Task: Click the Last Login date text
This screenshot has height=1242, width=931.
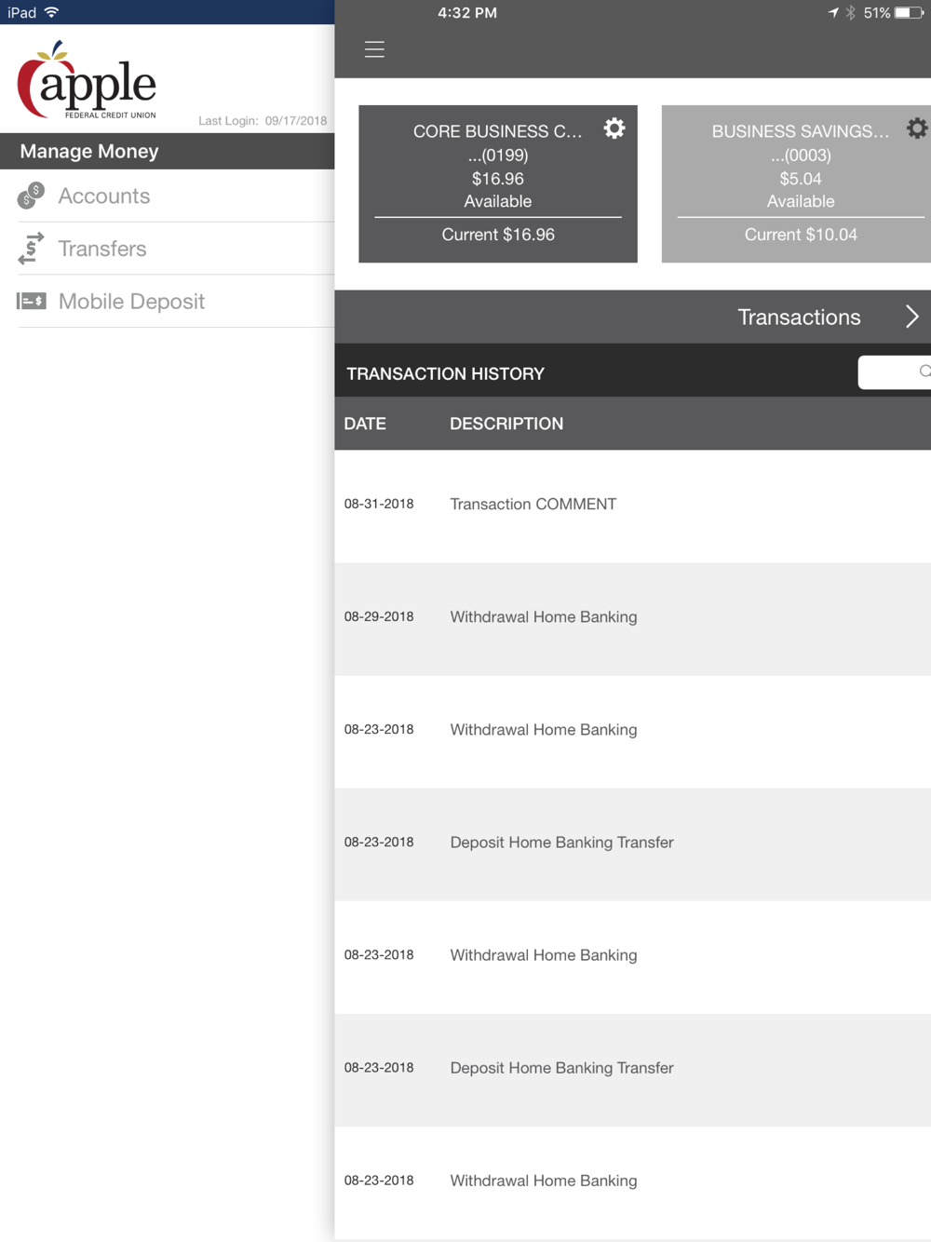Action: point(263,120)
